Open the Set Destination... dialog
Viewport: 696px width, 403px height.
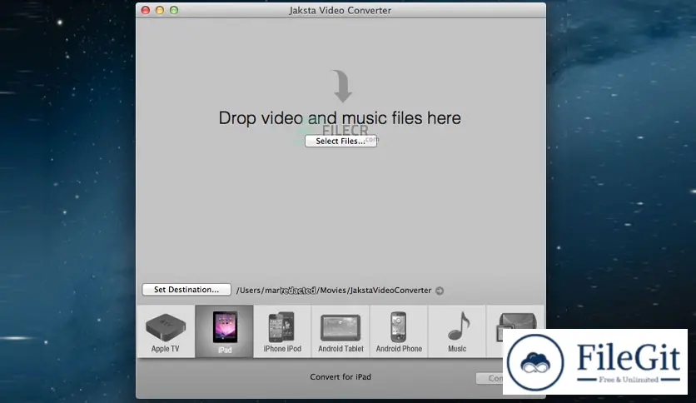[x=186, y=290]
